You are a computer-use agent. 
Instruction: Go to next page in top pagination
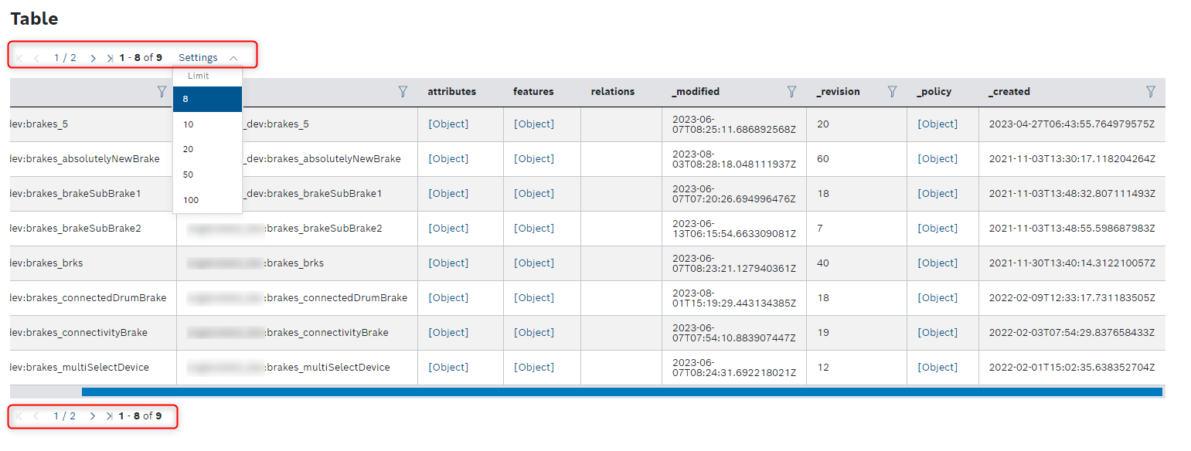coord(93,58)
